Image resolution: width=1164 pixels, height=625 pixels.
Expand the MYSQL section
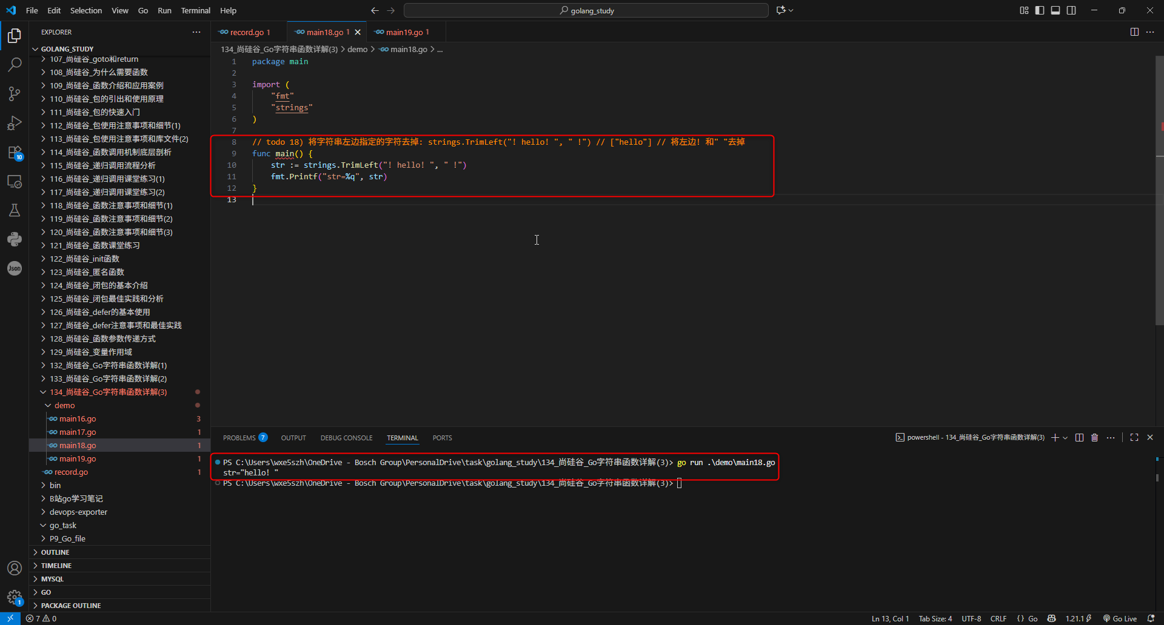click(x=119, y=579)
